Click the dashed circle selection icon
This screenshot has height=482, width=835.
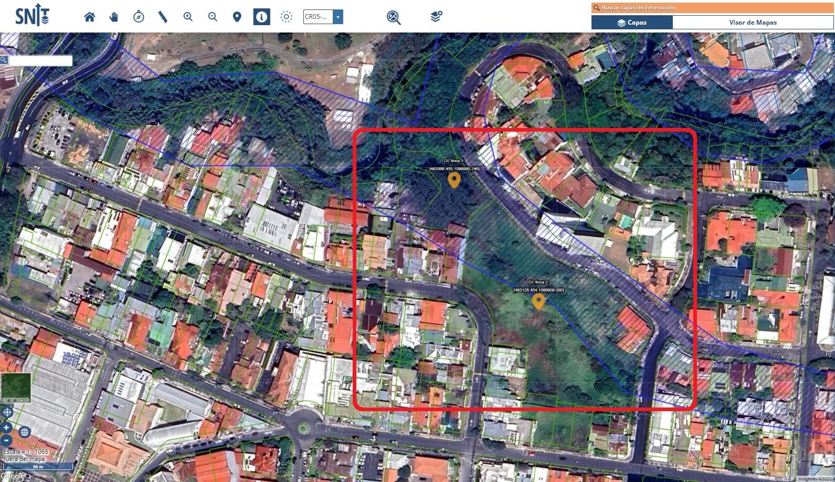tap(286, 17)
